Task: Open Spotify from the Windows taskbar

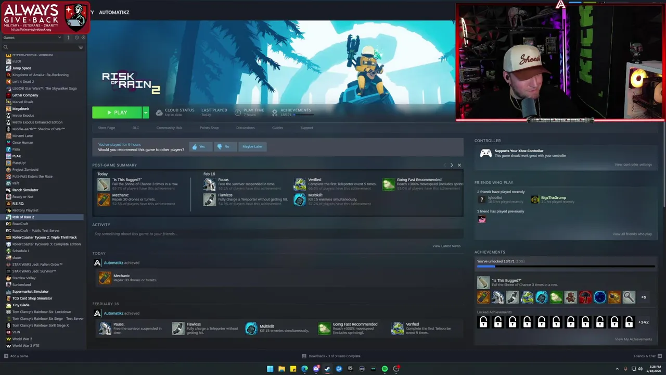Action: point(385,369)
